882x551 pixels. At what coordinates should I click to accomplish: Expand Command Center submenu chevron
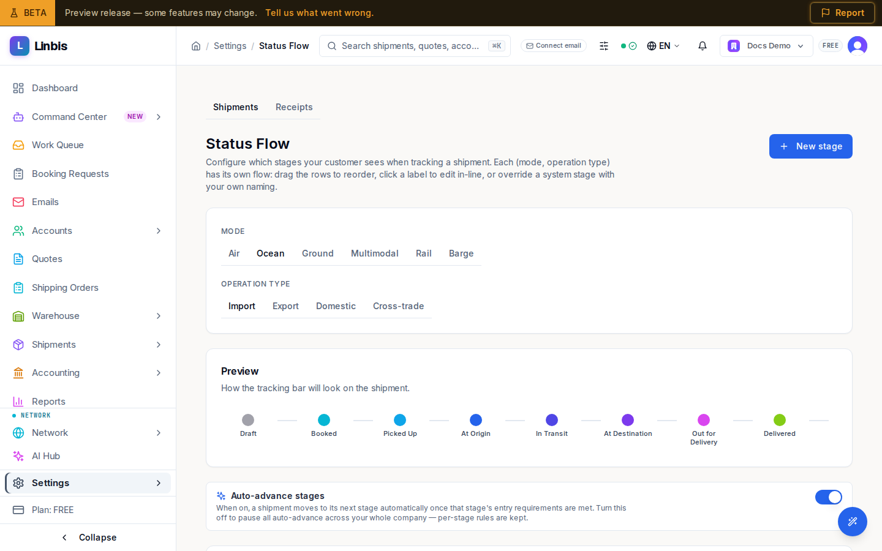pos(159,117)
